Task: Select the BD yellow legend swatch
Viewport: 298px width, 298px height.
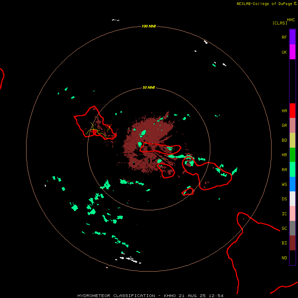Action: pos(292,140)
